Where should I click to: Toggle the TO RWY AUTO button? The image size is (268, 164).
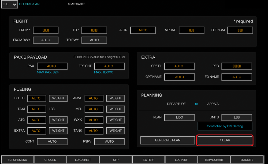point(94,40)
